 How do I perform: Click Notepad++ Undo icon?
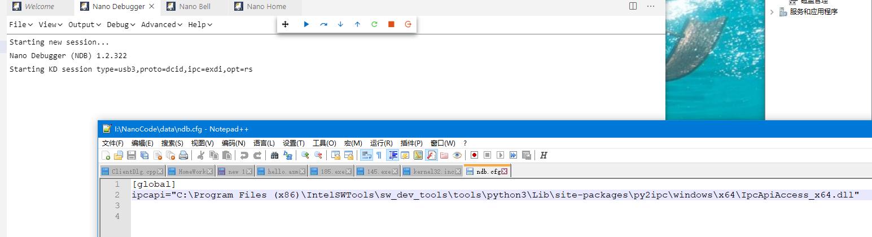244,155
